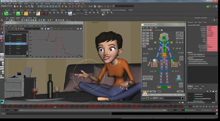Open the Free Characters link in the picker

pyautogui.click(x=168, y=95)
